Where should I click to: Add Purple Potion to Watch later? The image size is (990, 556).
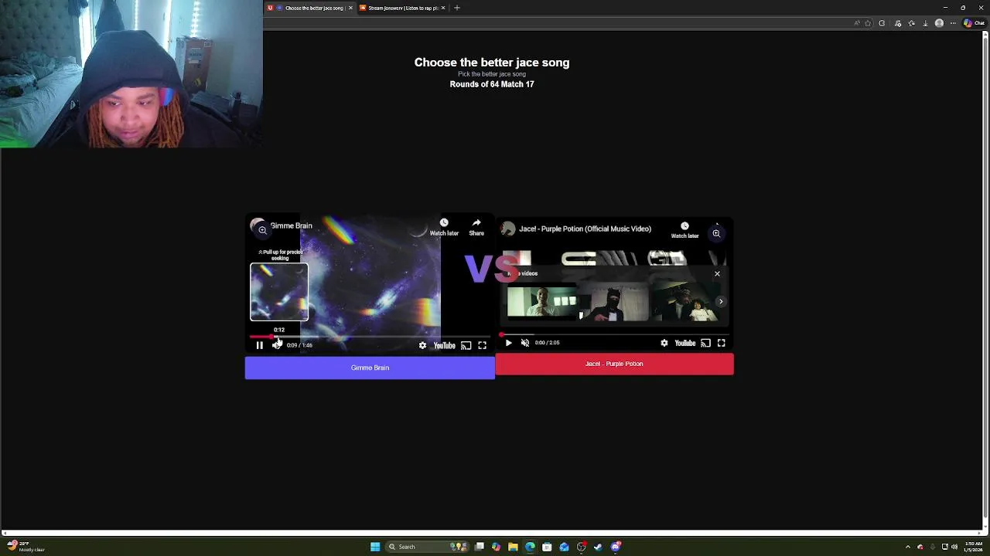point(684,230)
